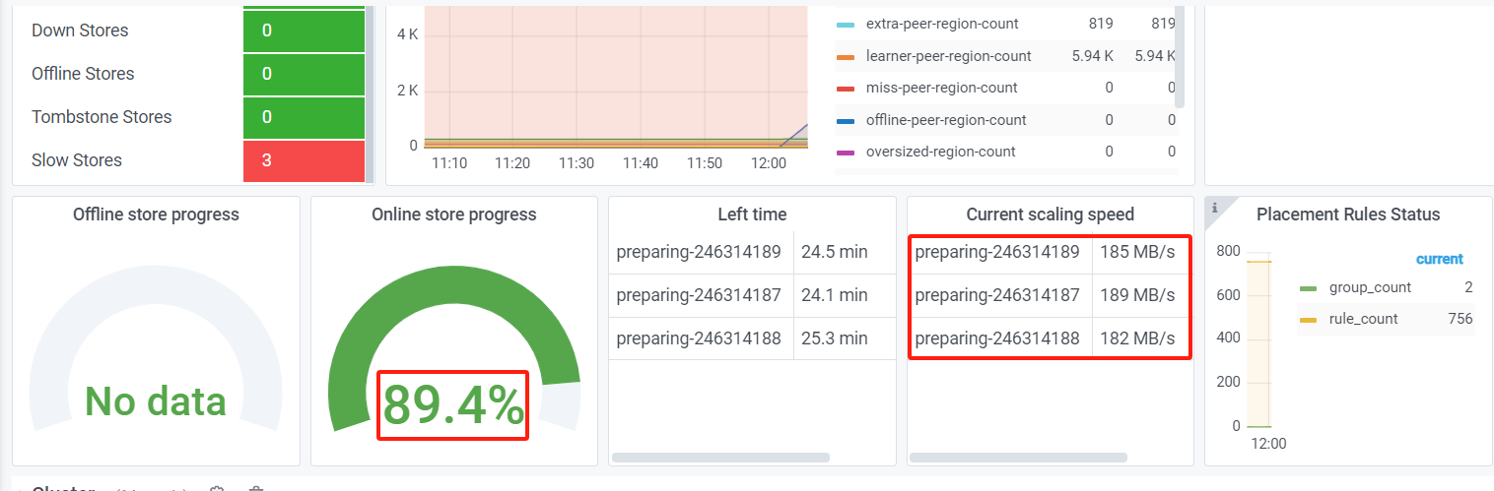The width and height of the screenshot is (1494, 491).
Task: Open the Offline store progress panel title menu
Action: 156,215
